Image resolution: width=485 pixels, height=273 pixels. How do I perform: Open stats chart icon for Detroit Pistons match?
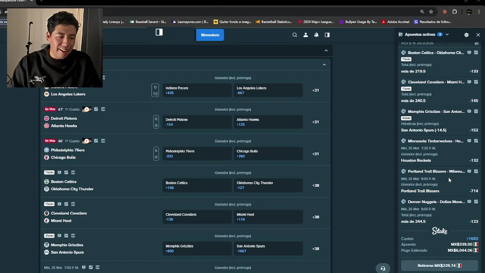(96, 109)
